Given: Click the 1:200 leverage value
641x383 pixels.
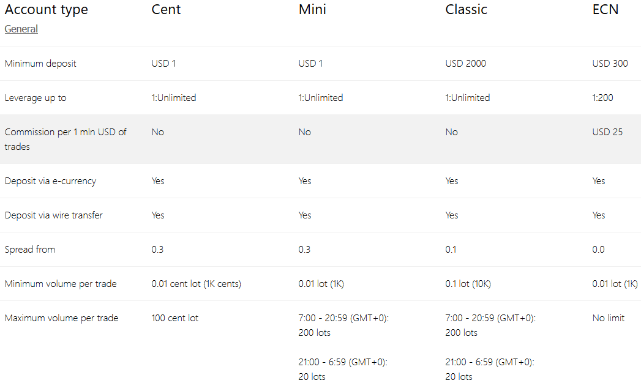Looking at the screenshot, I should point(602,98).
